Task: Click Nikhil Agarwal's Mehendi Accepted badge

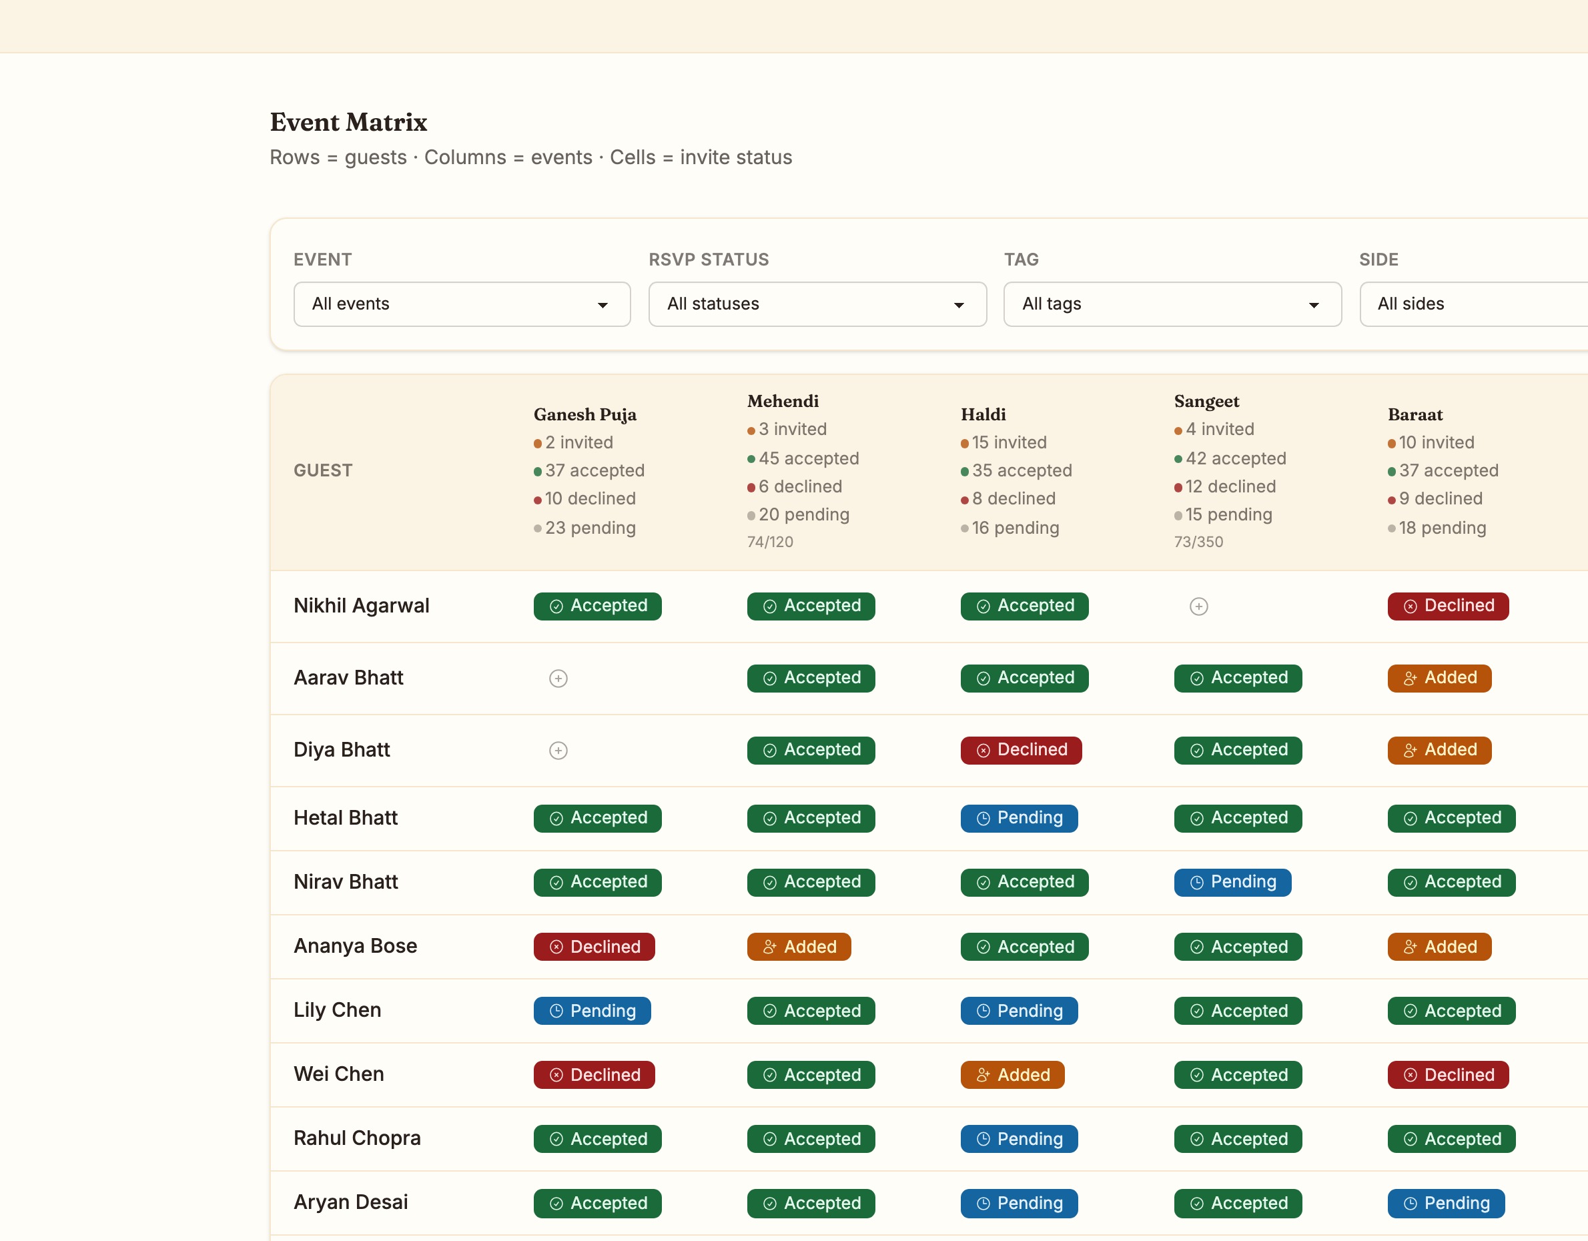Action: 811,606
